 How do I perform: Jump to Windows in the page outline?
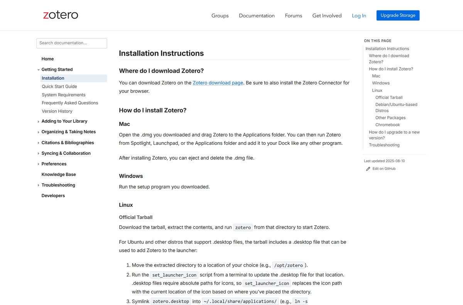click(x=381, y=83)
